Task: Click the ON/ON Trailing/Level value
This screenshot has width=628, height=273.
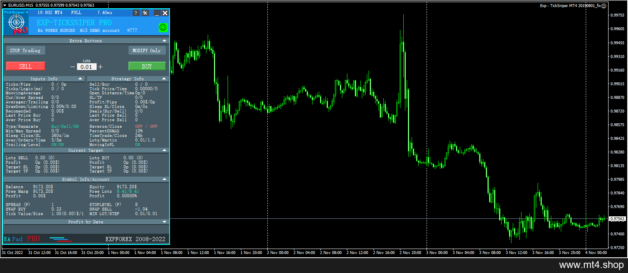Action: click(58, 144)
